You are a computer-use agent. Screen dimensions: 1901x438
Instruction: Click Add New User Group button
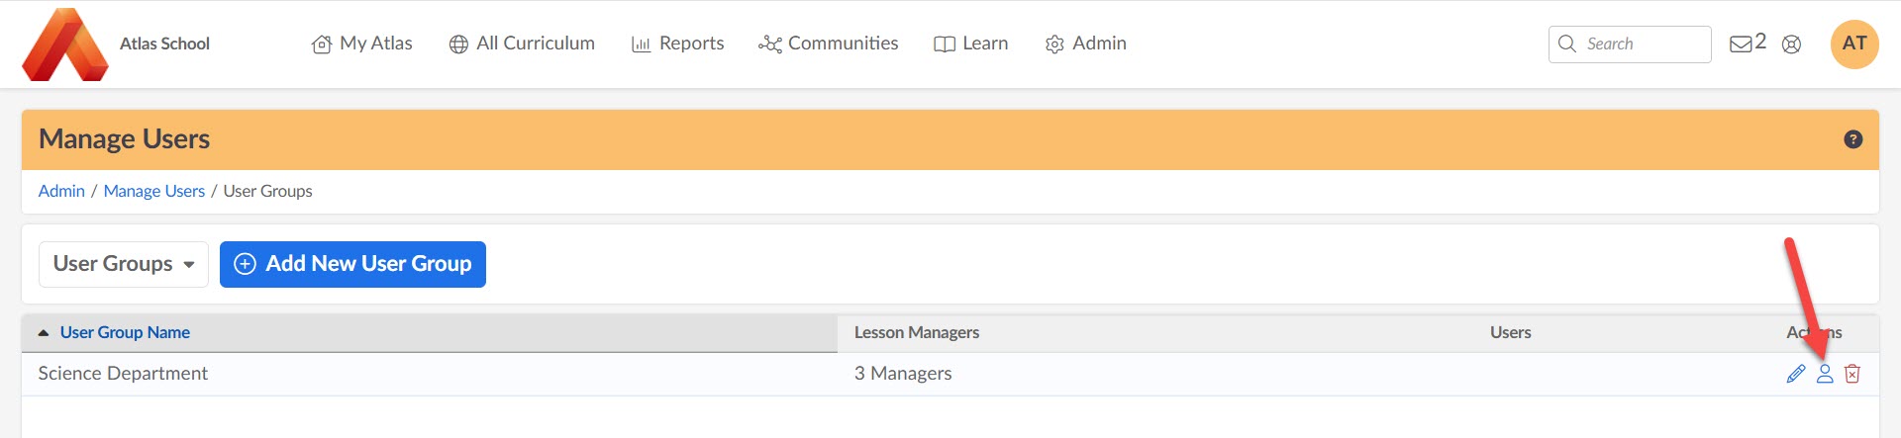[352, 264]
